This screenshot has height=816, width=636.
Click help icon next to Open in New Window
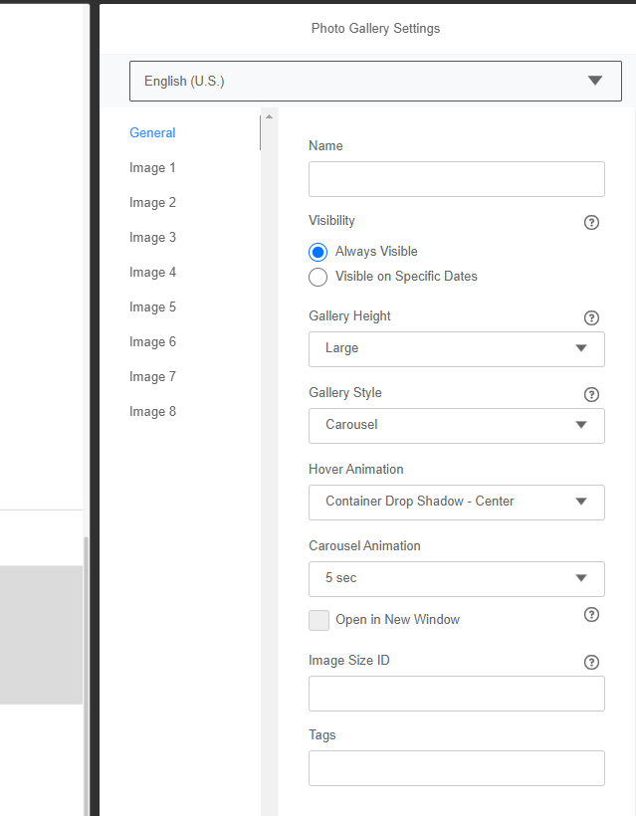(x=591, y=615)
